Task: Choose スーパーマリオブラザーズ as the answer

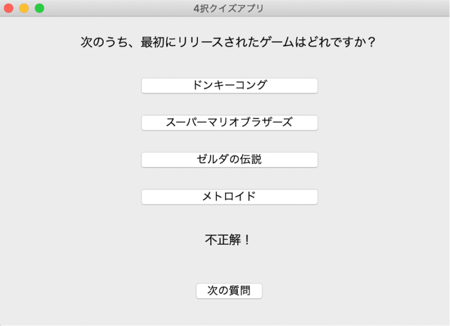Action: (229, 122)
